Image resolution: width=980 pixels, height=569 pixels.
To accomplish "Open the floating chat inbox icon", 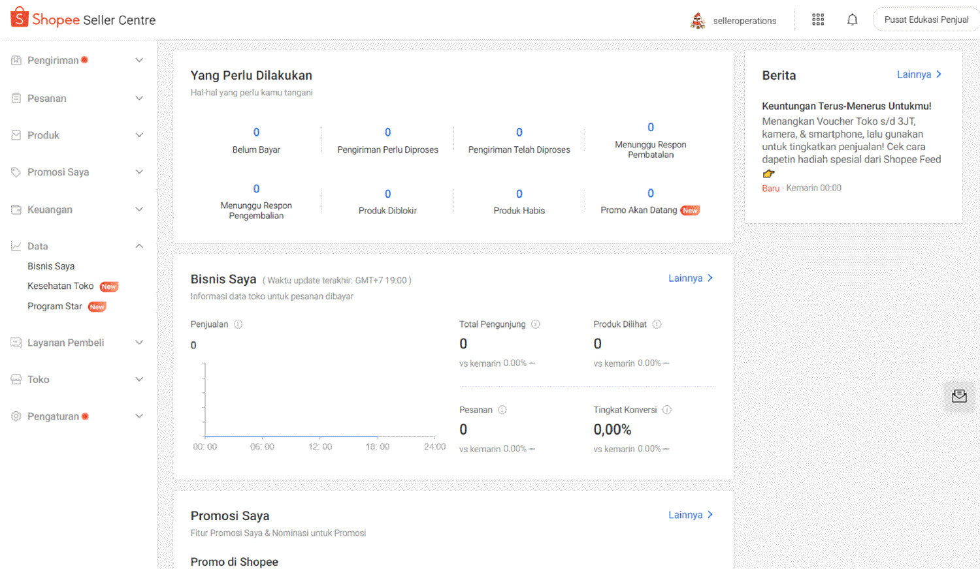I will pyautogui.click(x=958, y=396).
